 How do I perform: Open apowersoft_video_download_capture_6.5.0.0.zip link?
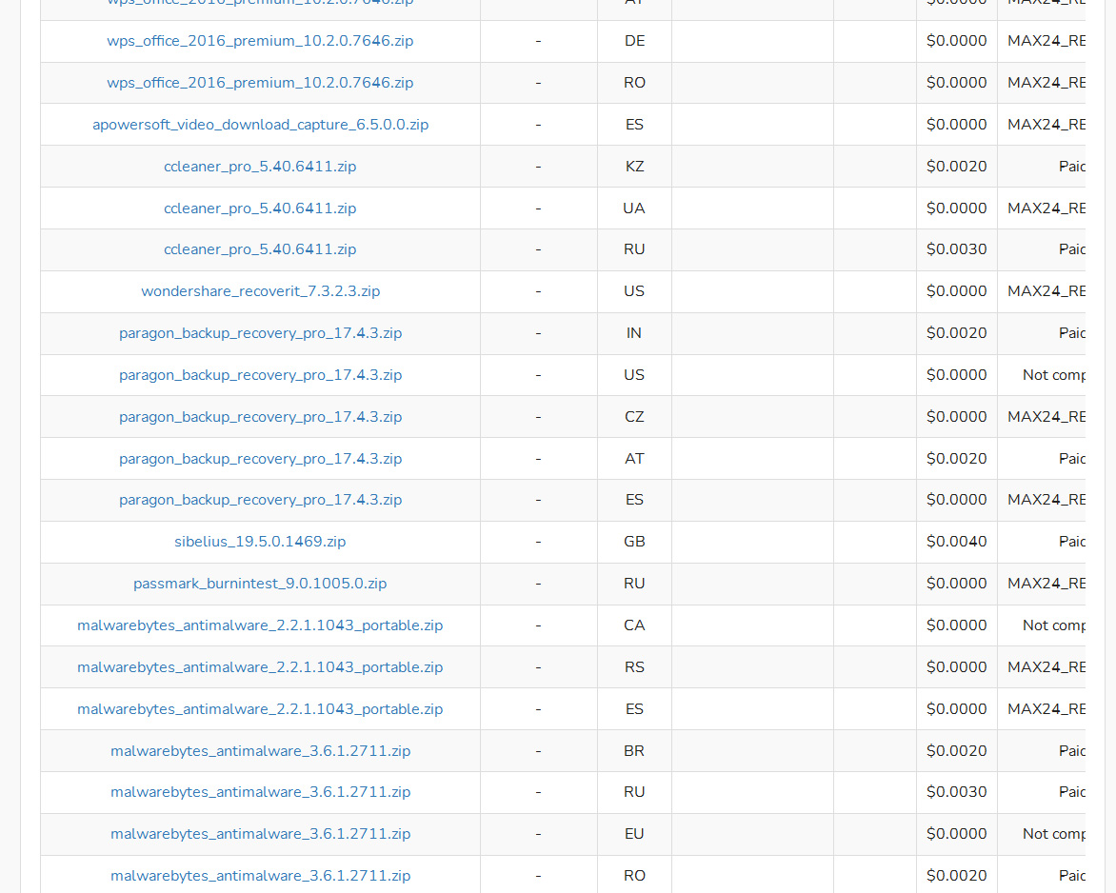point(261,125)
